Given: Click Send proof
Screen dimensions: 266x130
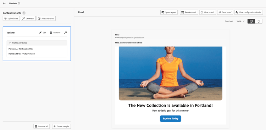Looking at the screenshot, I should (225, 12).
